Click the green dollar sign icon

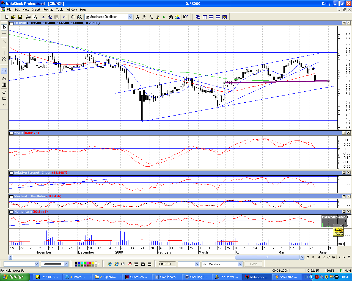pos(164,17)
